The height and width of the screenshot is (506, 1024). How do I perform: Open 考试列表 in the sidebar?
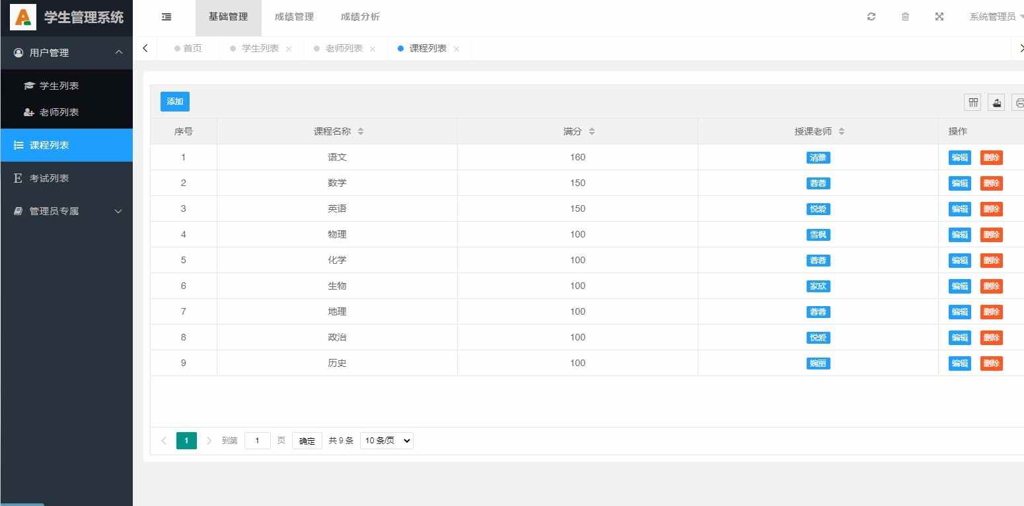49,178
